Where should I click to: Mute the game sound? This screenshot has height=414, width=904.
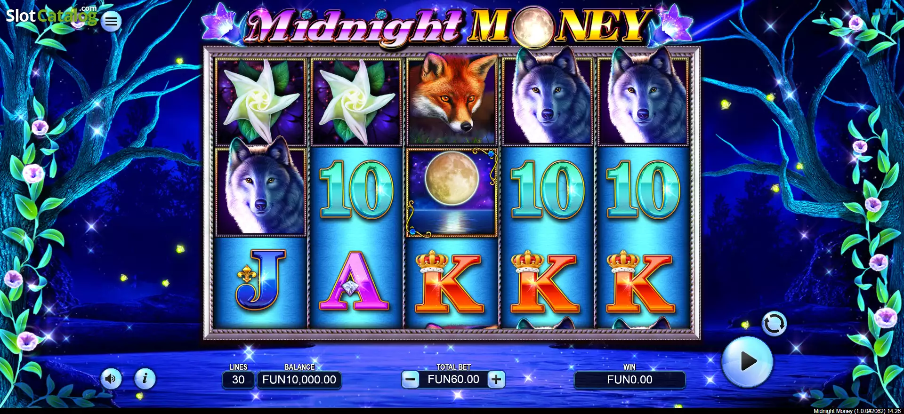[x=112, y=379]
